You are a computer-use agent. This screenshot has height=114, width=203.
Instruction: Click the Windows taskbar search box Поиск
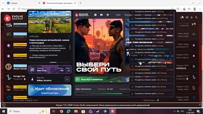tap(29, 111)
